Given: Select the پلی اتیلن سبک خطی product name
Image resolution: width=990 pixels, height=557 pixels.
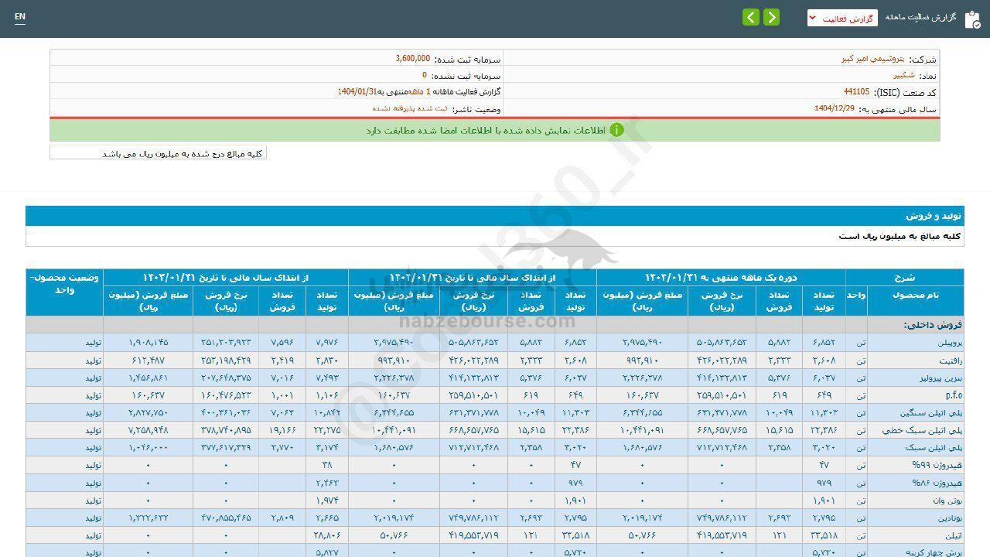Looking at the screenshot, I should (x=923, y=430).
